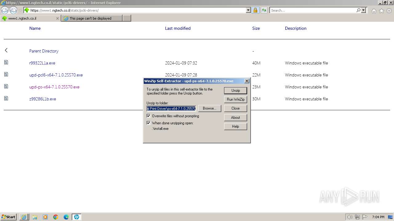The height and width of the screenshot is (221, 394).
Task: Click the Search box
Action: tap(313, 10)
